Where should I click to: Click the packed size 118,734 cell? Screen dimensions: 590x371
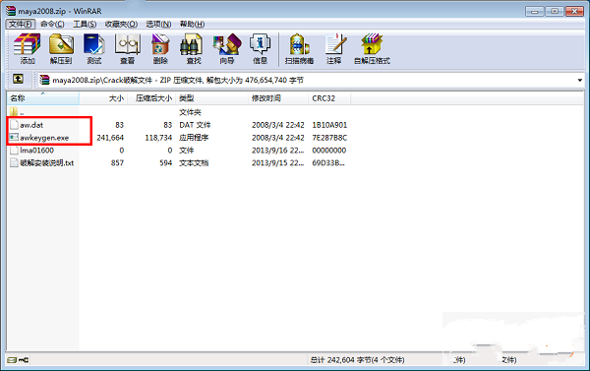pyautogui.click(x=158, y=138)
